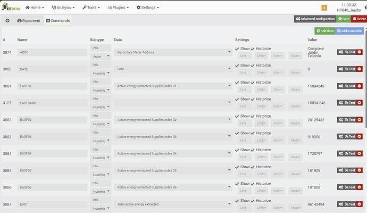Delete the EASF02 command row
This screenshot has width=367, height=213.
click(x=360, y=120)
